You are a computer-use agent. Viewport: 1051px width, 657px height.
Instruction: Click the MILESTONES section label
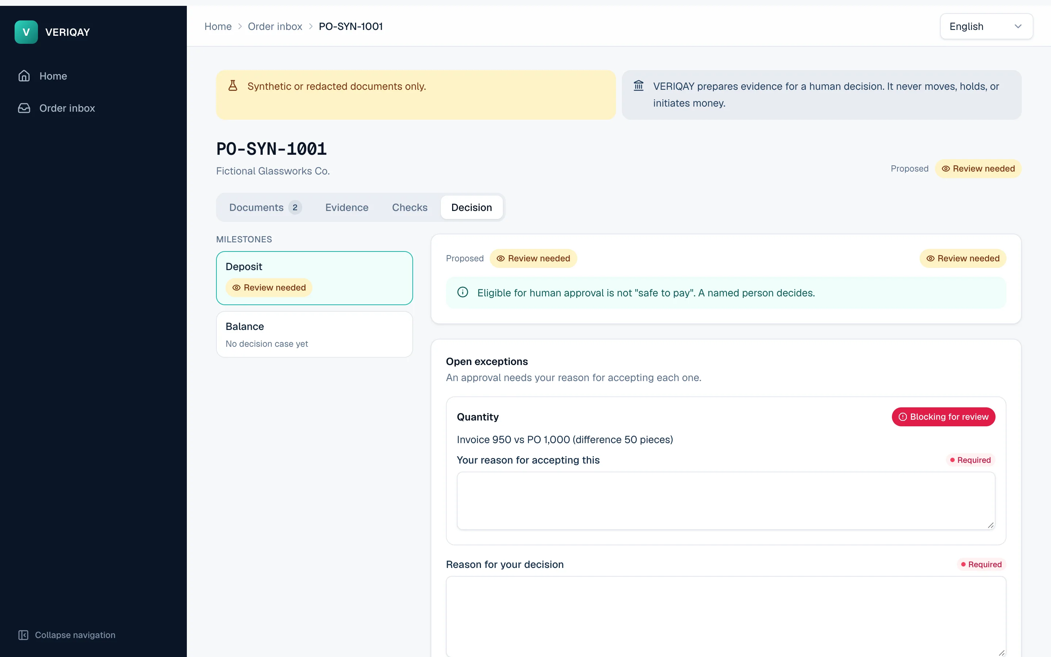tap(244, 239)
